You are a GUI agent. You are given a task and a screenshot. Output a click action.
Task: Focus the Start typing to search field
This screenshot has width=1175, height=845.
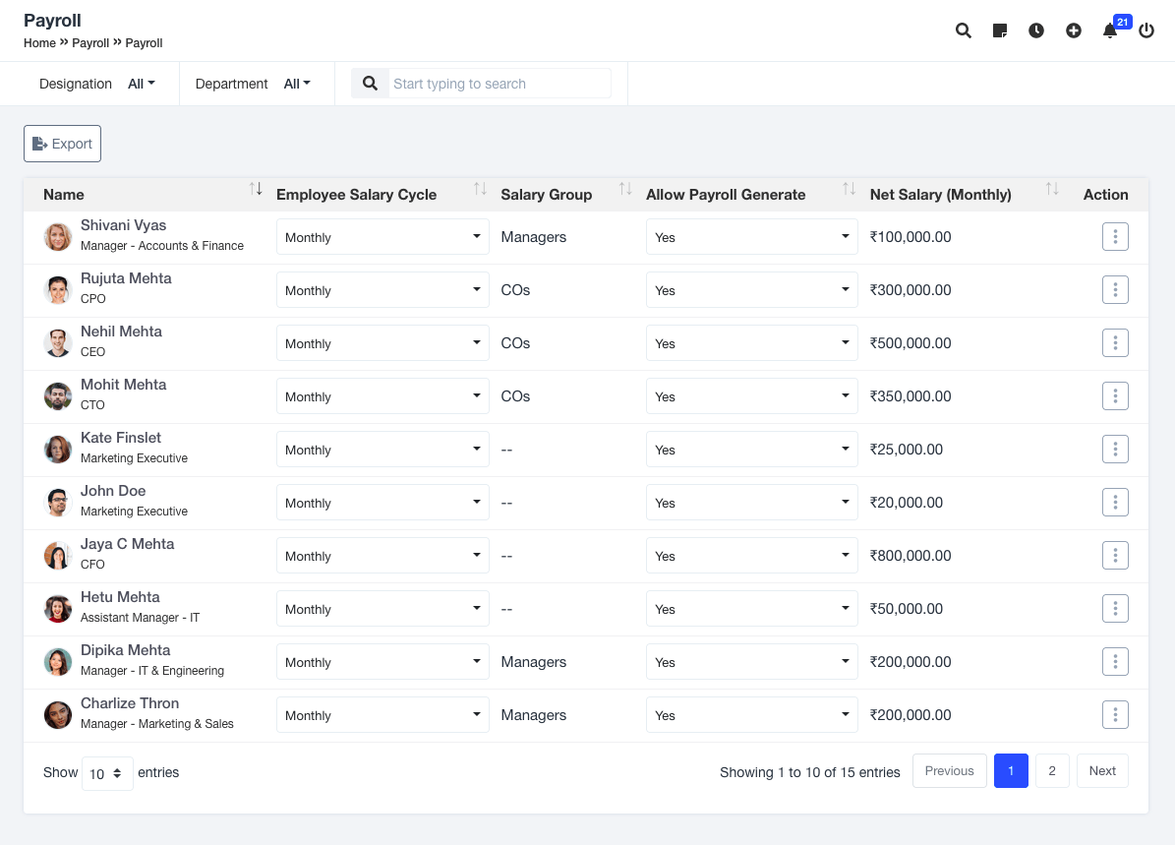tap(499, 84)
